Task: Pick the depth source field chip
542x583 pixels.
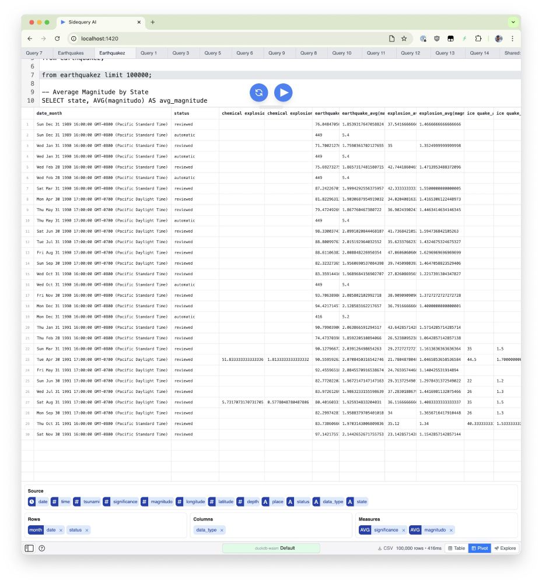Action: (x=248, y=501)
